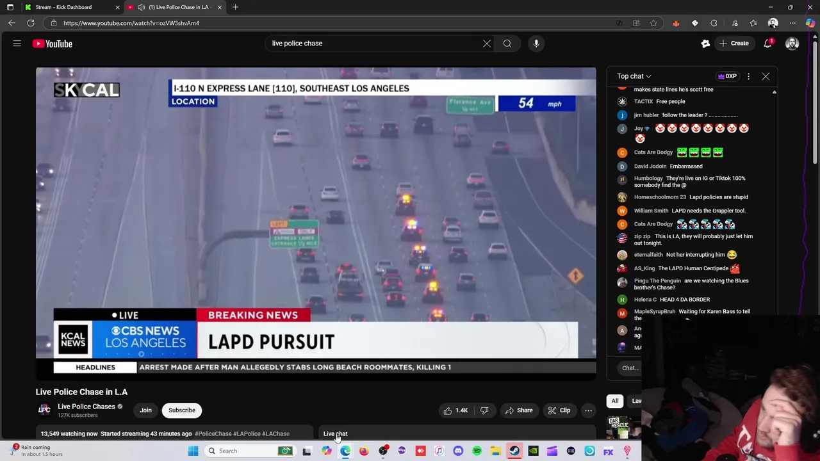Open the Live Police Chases channel name
Viewport: 820px width, 461px height.
86,407
